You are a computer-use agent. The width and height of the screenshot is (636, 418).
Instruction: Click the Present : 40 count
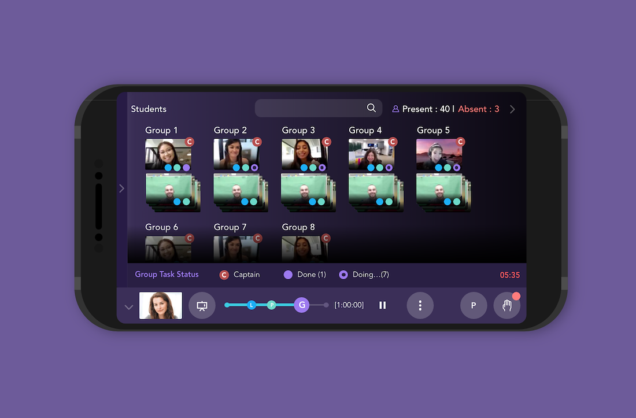coord(426,109)
